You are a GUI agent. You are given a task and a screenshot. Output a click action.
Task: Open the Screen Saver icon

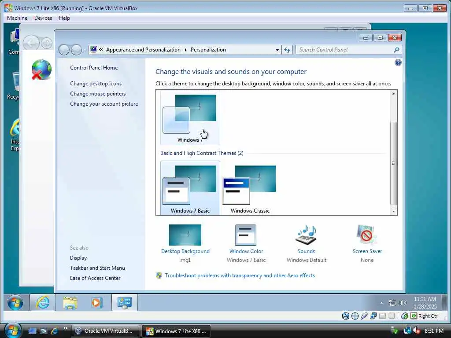coord(367,235)
